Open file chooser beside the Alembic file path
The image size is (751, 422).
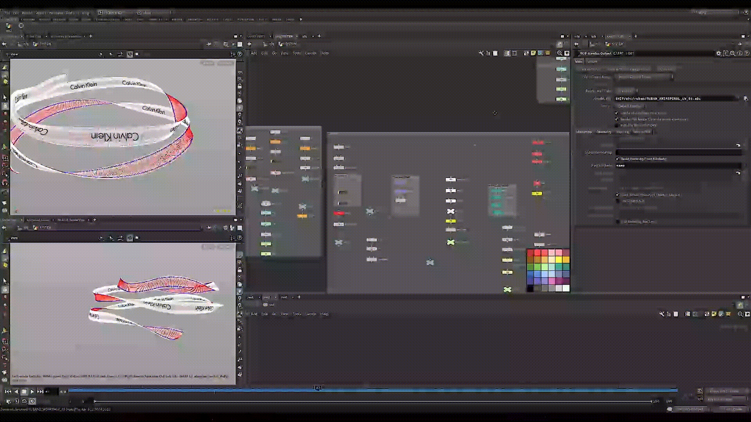pos(746,98)
